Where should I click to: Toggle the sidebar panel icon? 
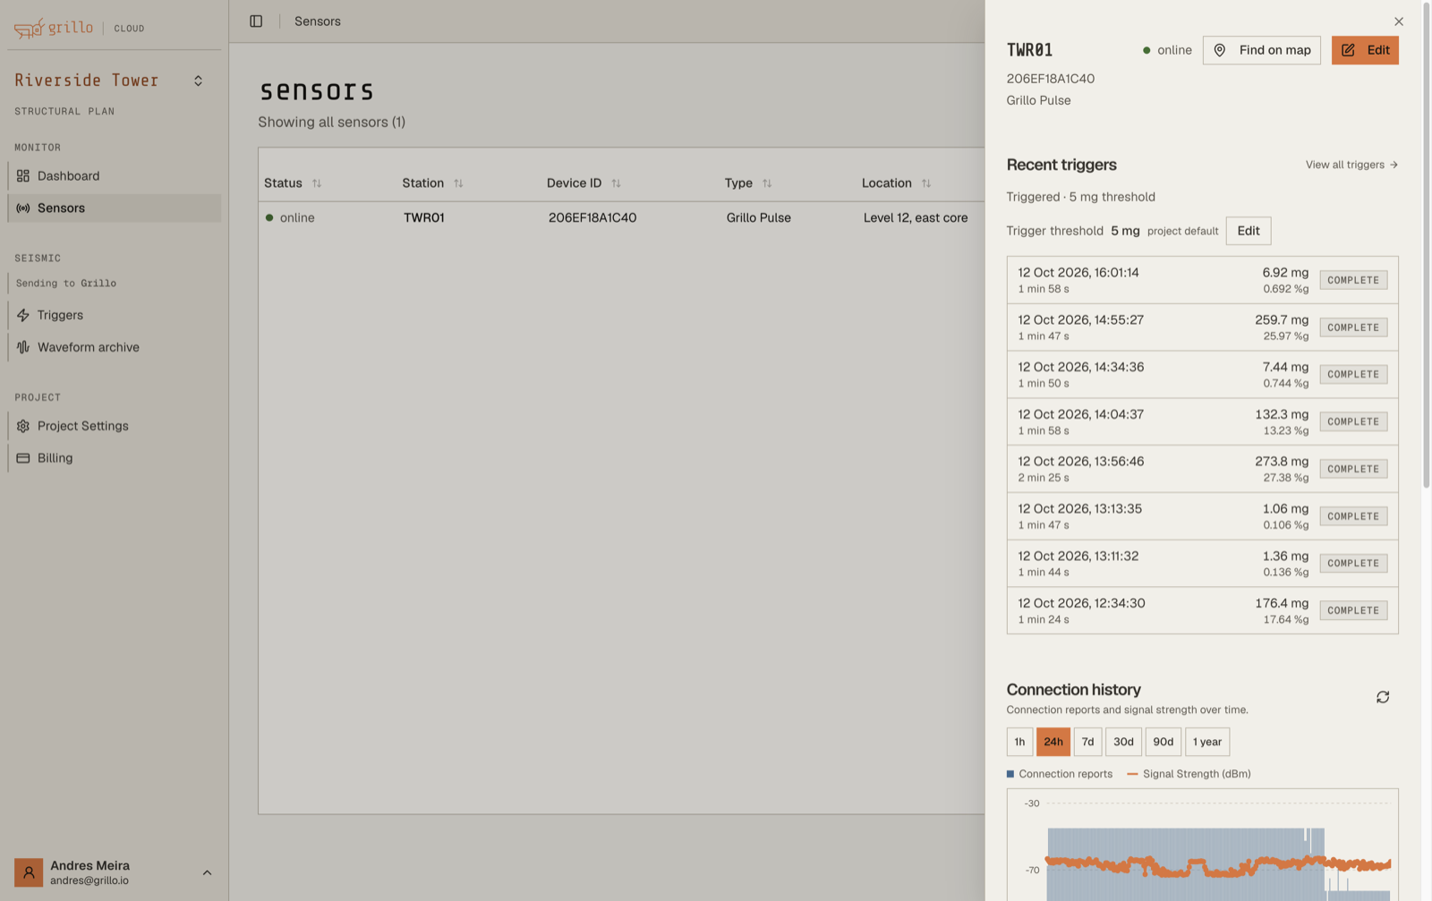point(256,21)
